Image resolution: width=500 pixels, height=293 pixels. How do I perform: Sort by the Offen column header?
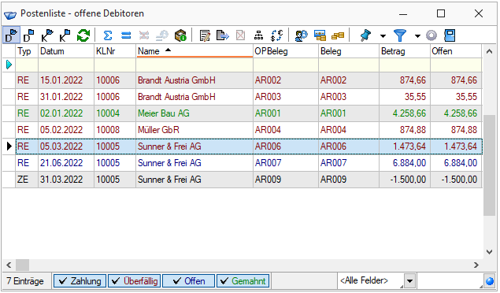click(x=456, y=51)
